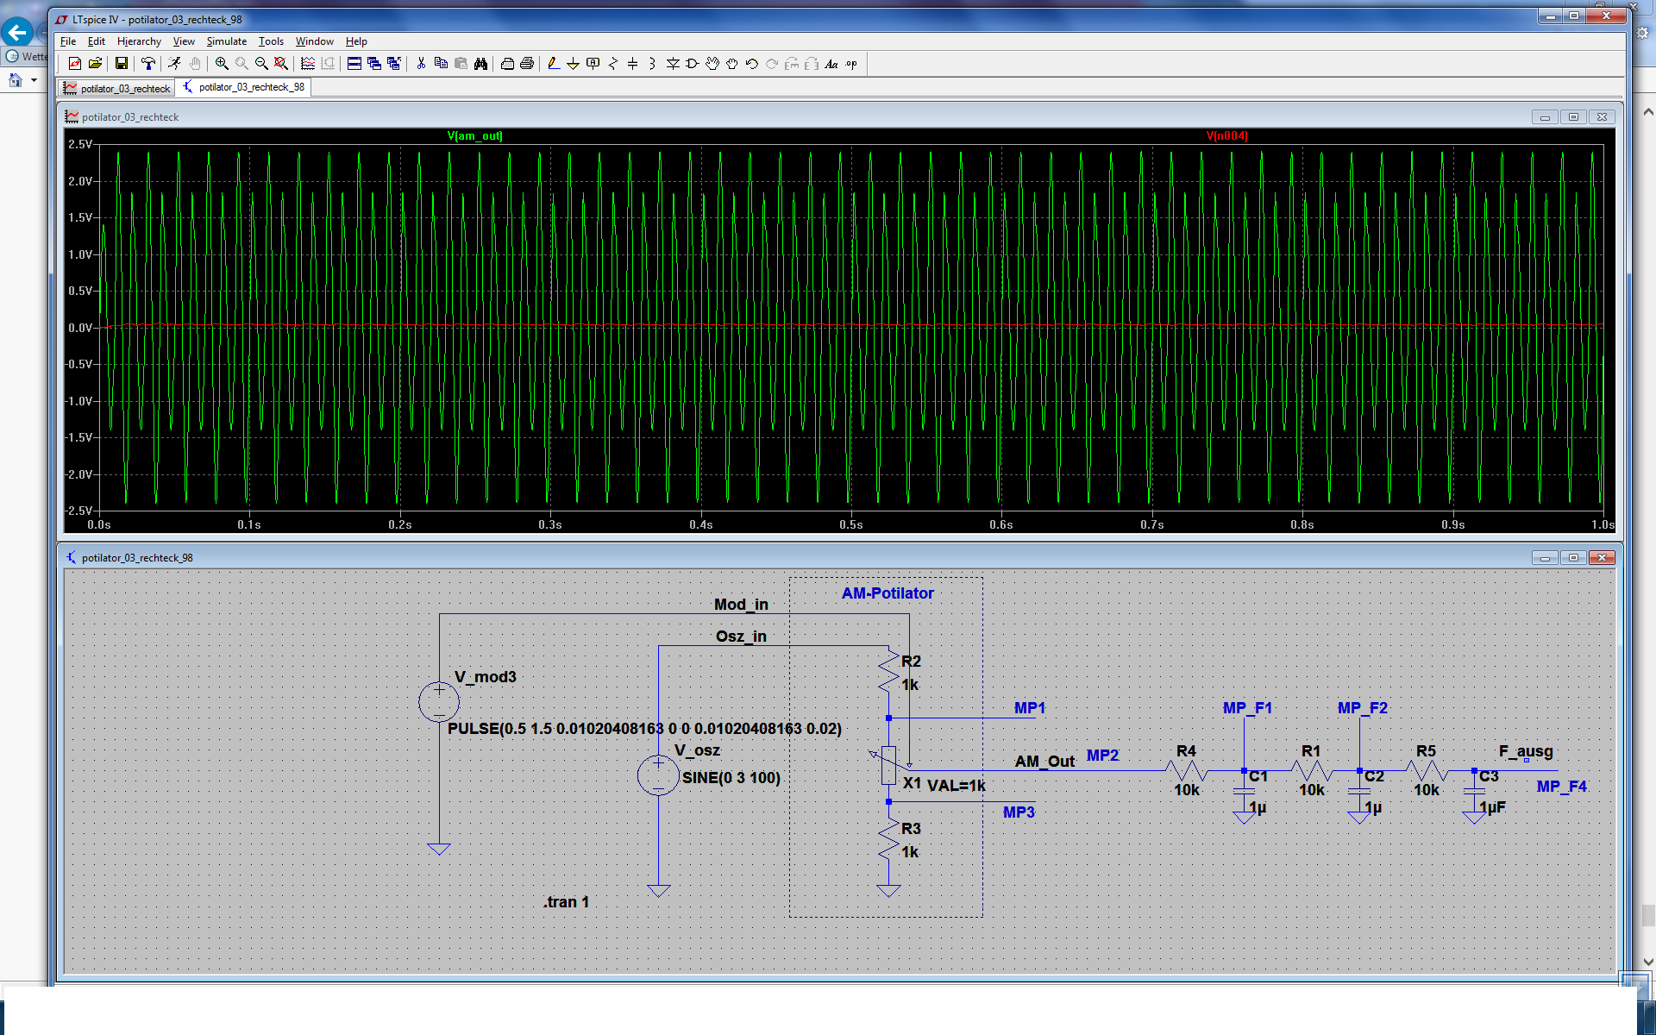Click the Halt simulation hand icon
The height and width of the screenshot is (1035, 1656).
[x=196, y=64]
